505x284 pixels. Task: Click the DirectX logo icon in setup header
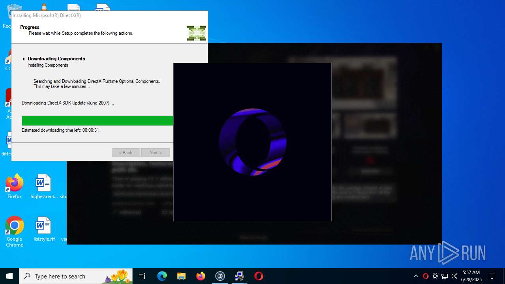pyautogui.click(x=196, y=33)
